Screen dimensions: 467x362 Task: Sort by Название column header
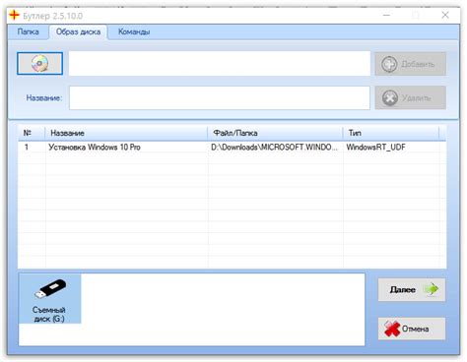(x=126, y=133)
